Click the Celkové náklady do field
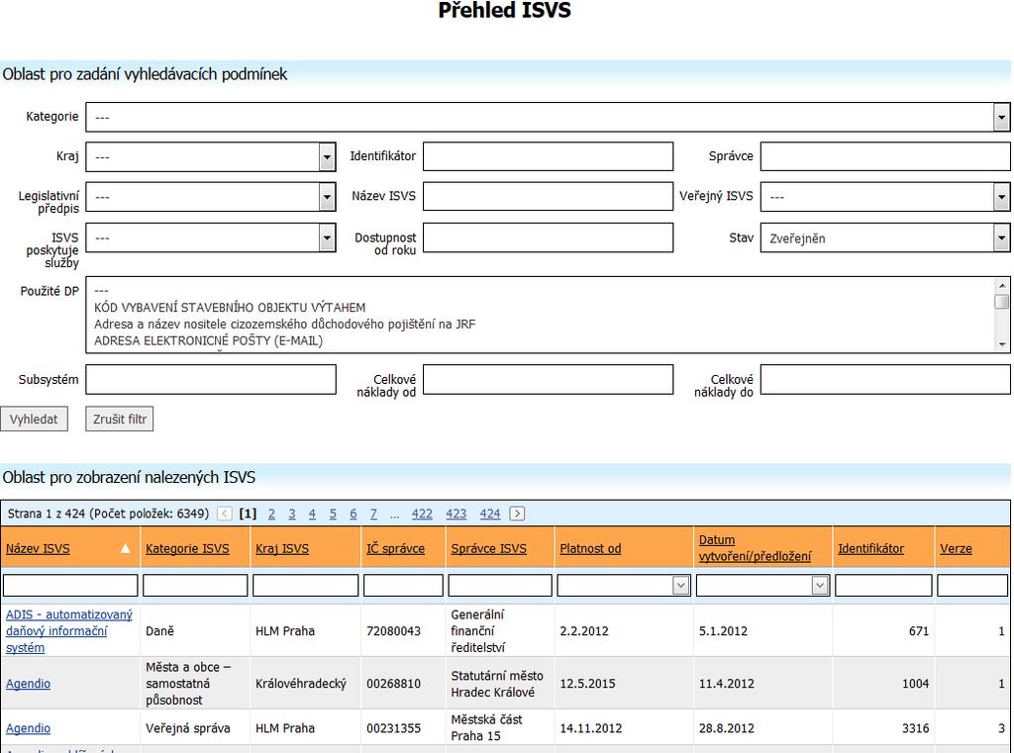Screen dimensions: 1014x753 885,379
